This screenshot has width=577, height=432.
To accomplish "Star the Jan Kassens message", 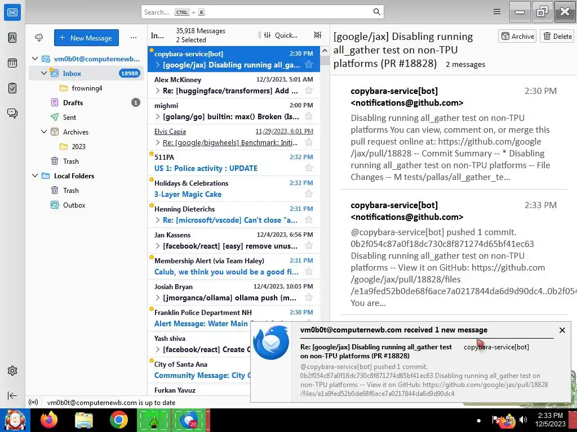I will (309, 246).
